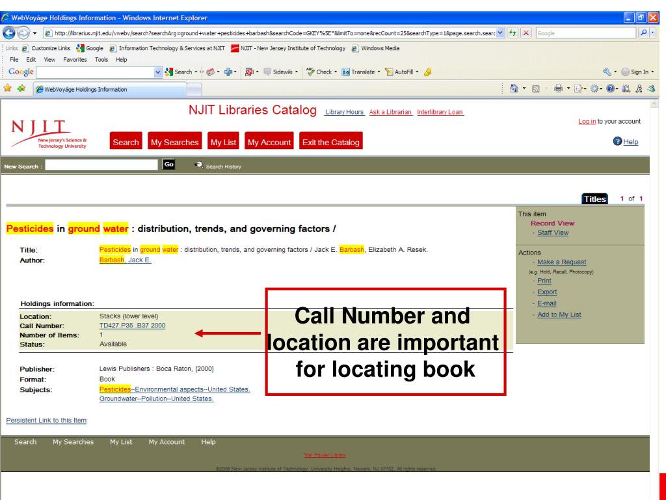Open the recent pages dropdown next to Forward

[35, 33]
